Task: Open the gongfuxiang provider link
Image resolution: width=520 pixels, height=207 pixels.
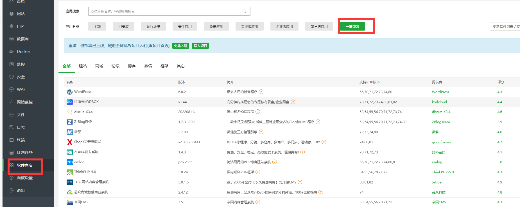Action: (x=442, y=142)
